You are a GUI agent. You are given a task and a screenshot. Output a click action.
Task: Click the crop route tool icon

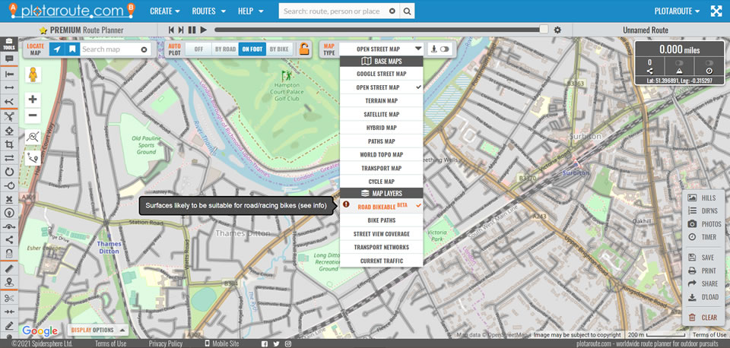pyautogui.click(x=9, y=144)
